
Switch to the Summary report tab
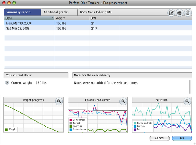tap(23, 12)
